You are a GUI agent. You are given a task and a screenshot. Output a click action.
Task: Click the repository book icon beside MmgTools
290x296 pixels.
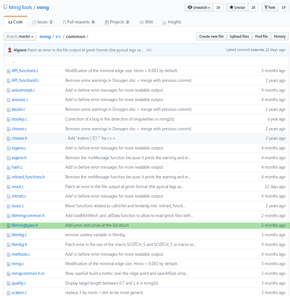click(6, 7)
